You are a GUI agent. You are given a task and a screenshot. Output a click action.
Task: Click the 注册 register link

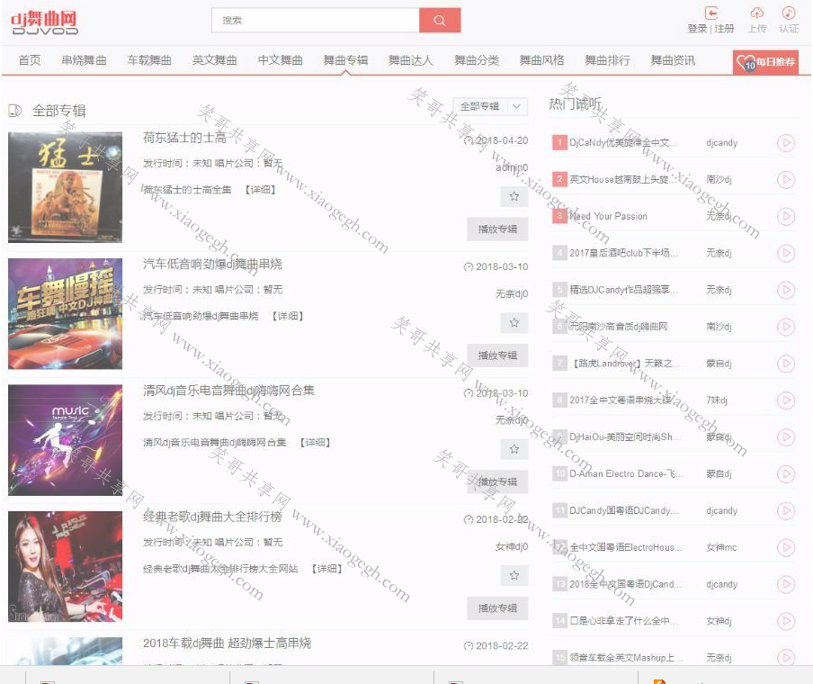pyautogui.click(x=724, y=29)
